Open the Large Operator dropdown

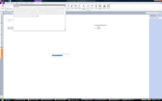pyautogui.click(x=84, y=7)
